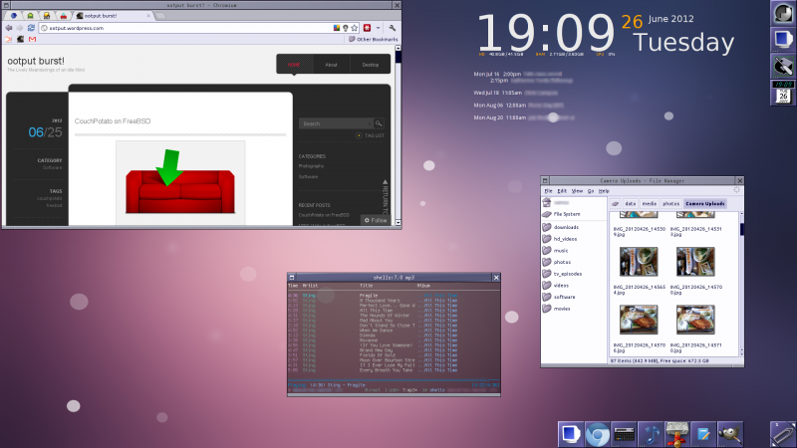
Task: Click the Follow button on the blog
Action: click(x=377, y=220)
